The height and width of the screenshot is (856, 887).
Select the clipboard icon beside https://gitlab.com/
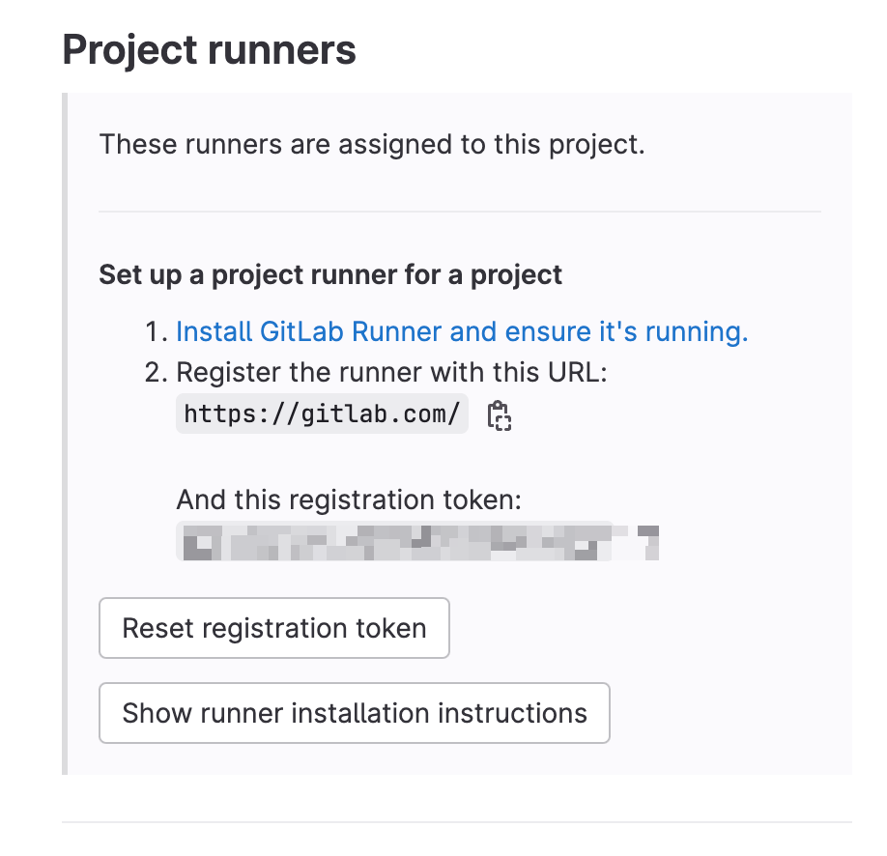click(500, 414)
